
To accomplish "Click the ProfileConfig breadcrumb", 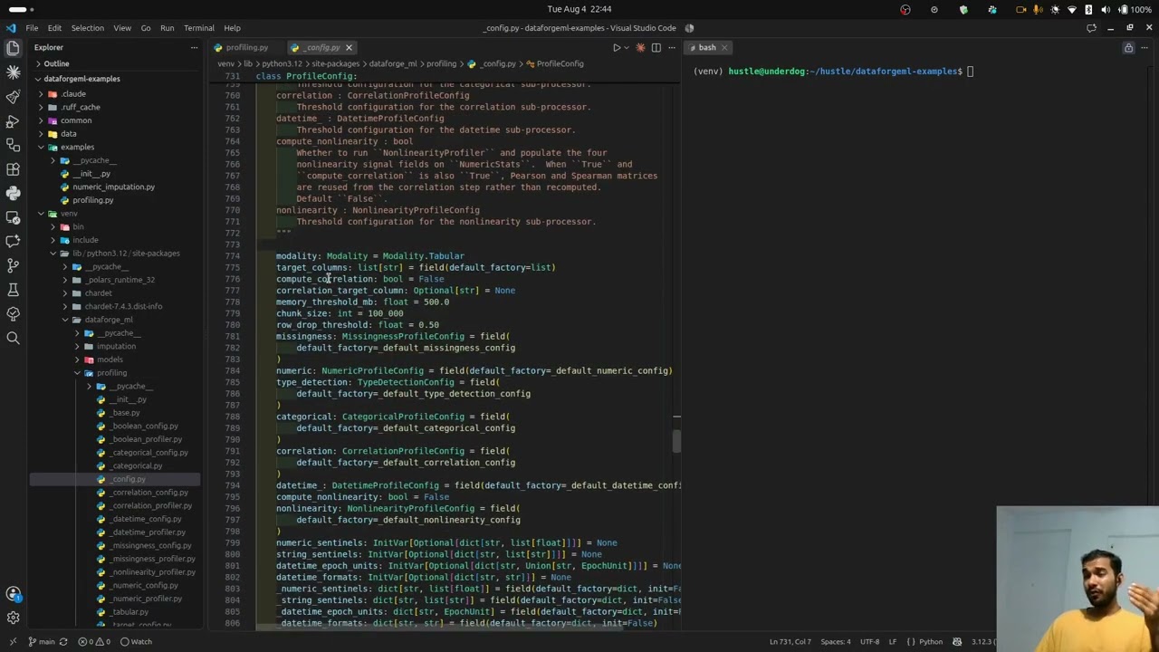I will coord(555,63).
